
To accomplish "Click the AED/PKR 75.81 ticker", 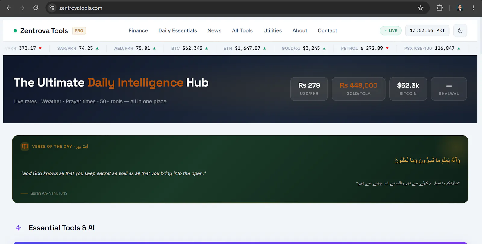I will click(135, 48).
